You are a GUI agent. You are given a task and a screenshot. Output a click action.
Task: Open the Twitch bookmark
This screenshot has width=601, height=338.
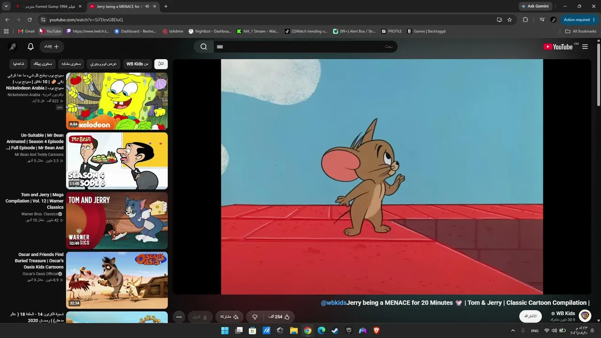point(88,31)
